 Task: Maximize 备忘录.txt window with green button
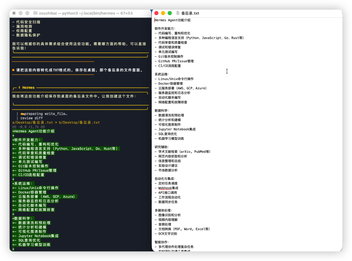(170, 13)
